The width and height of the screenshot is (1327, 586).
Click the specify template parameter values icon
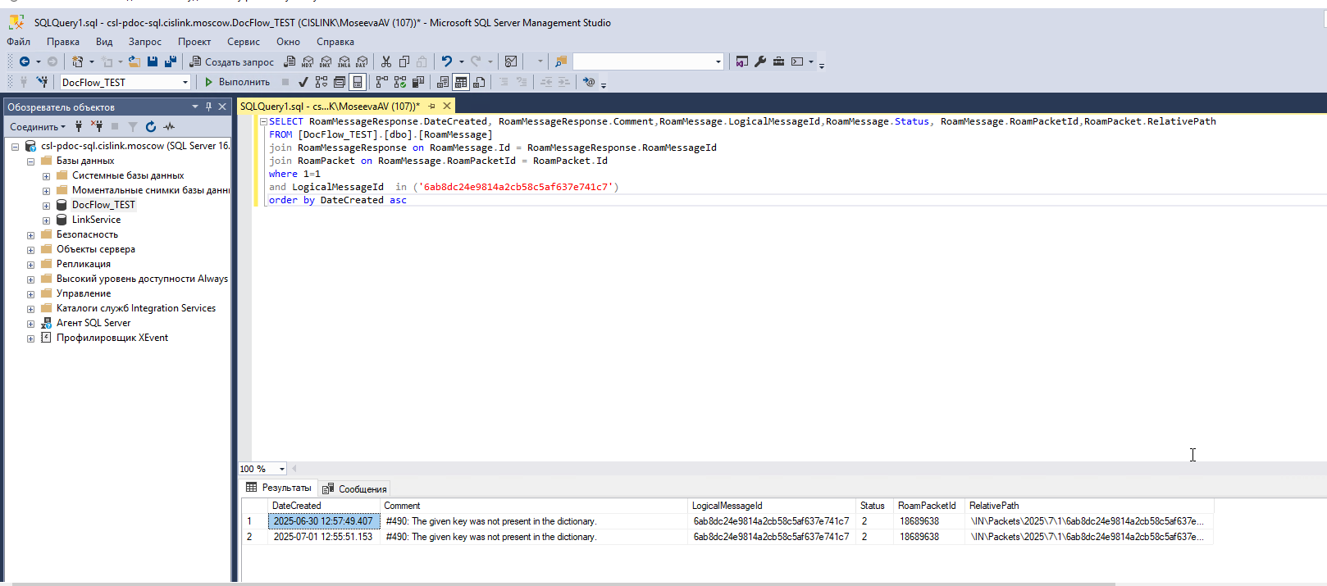pyautogui.click(x=589, y=82)
